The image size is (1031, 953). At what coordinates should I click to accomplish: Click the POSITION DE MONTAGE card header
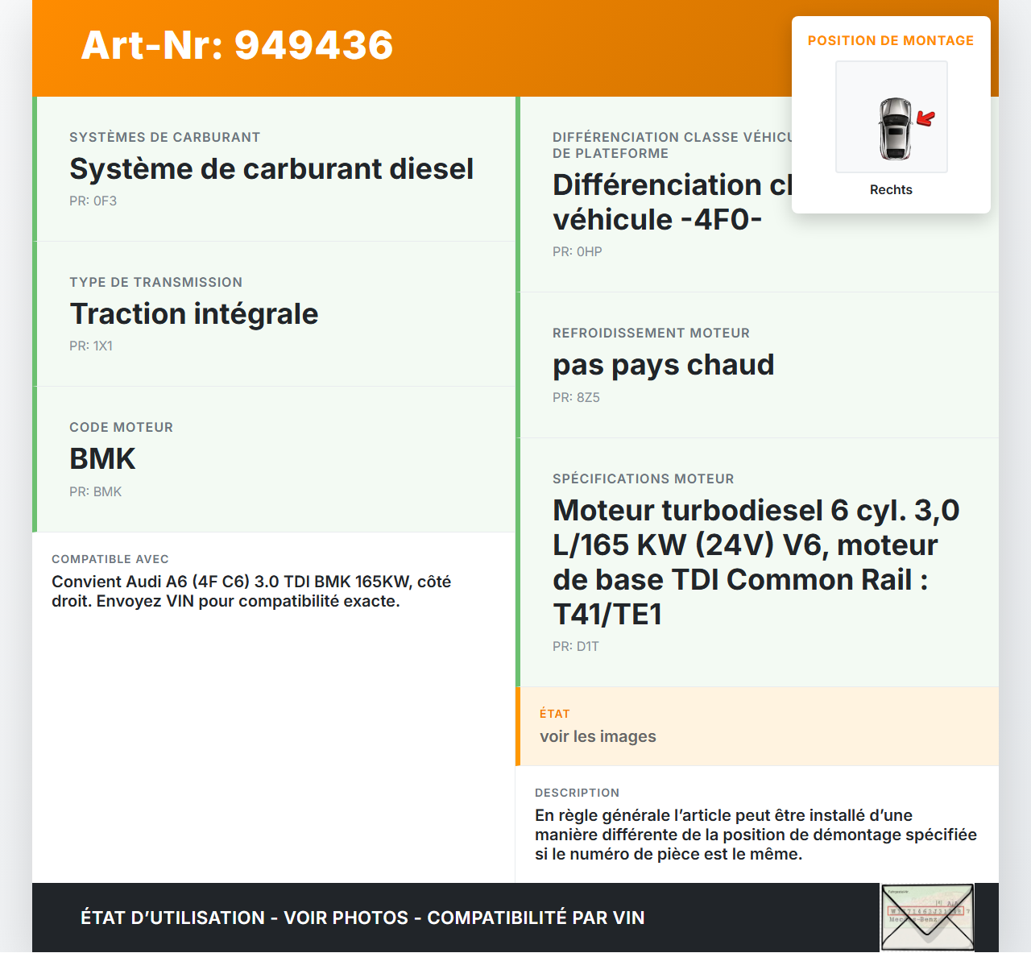click(x=891, y=40)
